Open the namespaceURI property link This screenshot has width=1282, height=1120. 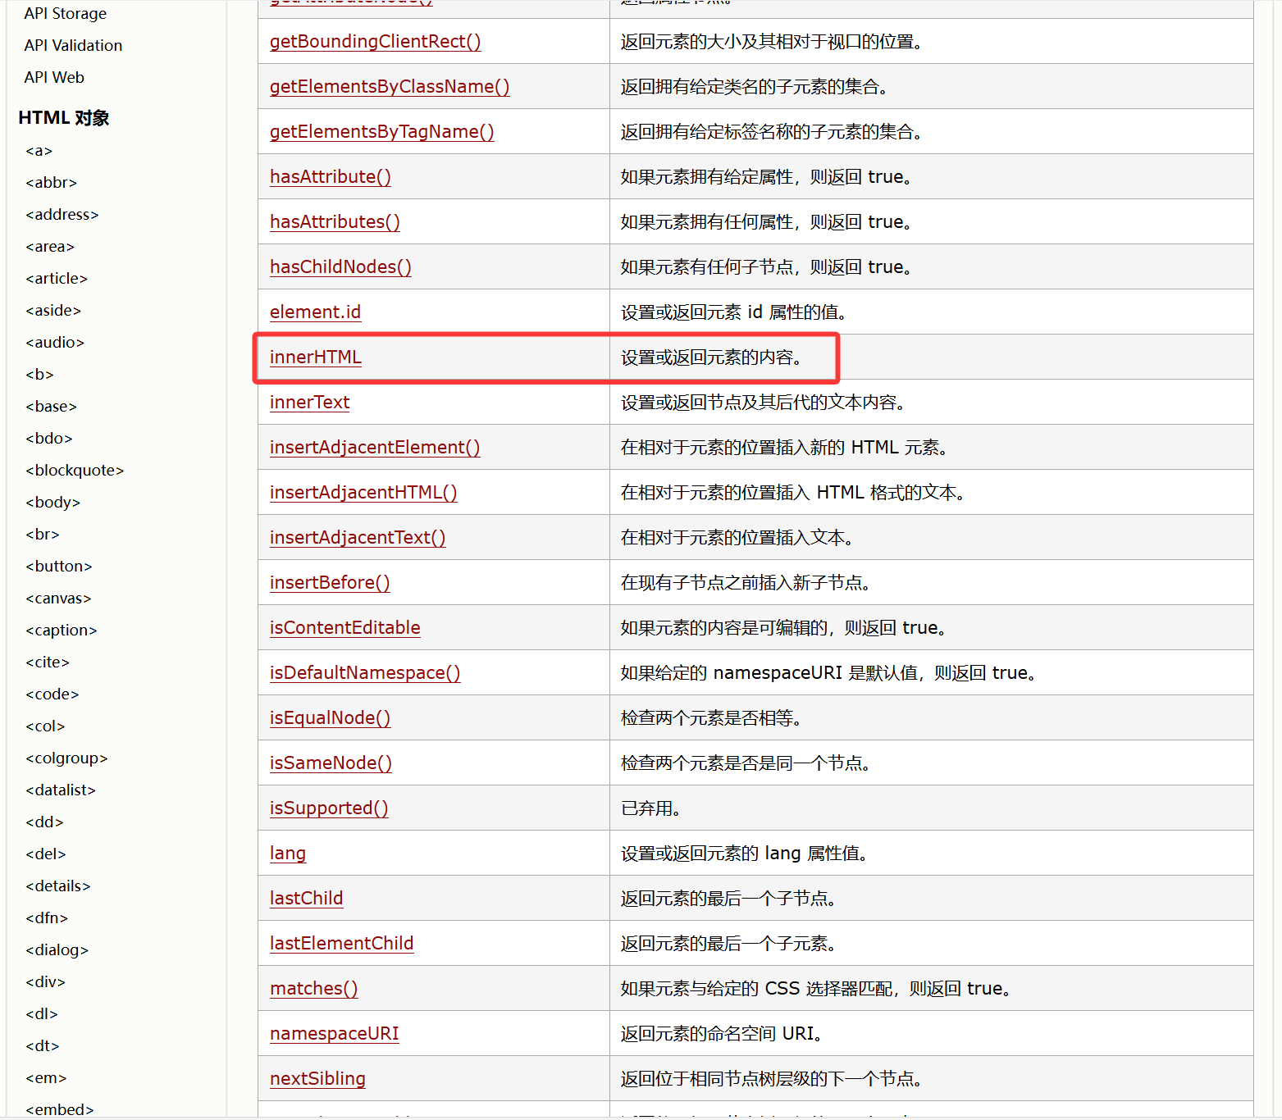coord(334,1033)
